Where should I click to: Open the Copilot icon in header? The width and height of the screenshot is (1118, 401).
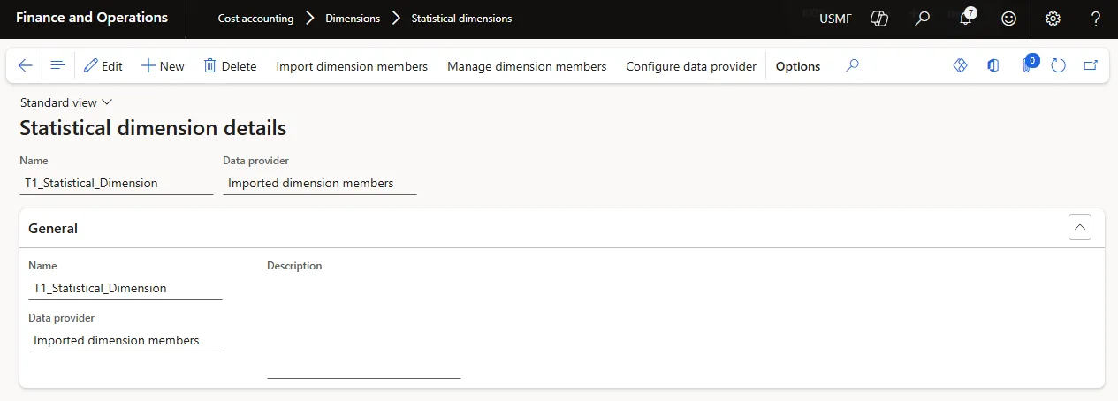click(x=878, y=19)
